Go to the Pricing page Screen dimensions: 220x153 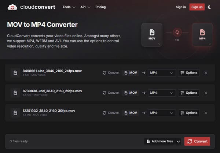coord(100,7)
